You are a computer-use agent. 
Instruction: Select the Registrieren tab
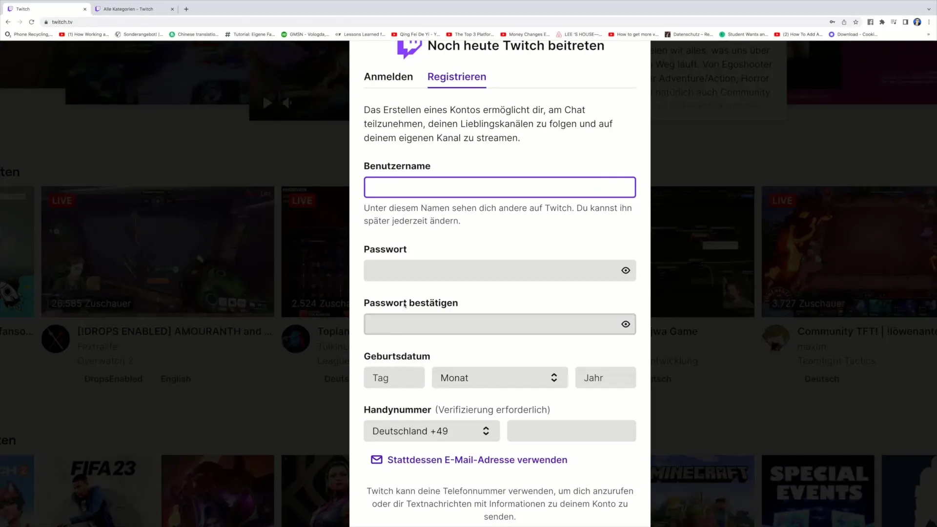[457, 77]
